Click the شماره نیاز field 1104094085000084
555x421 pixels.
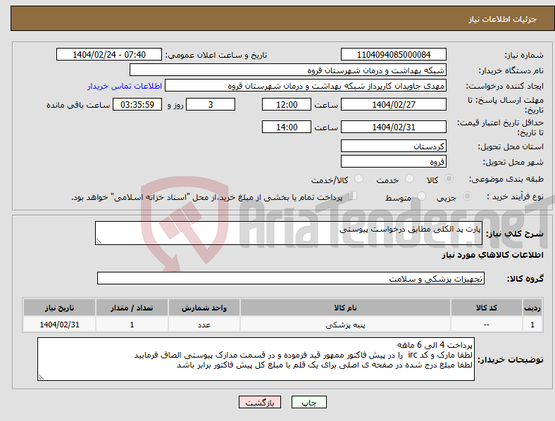[394, 55]
